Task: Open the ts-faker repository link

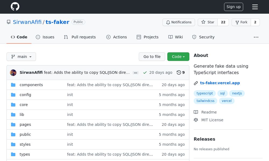Action: tap(58, 22)
